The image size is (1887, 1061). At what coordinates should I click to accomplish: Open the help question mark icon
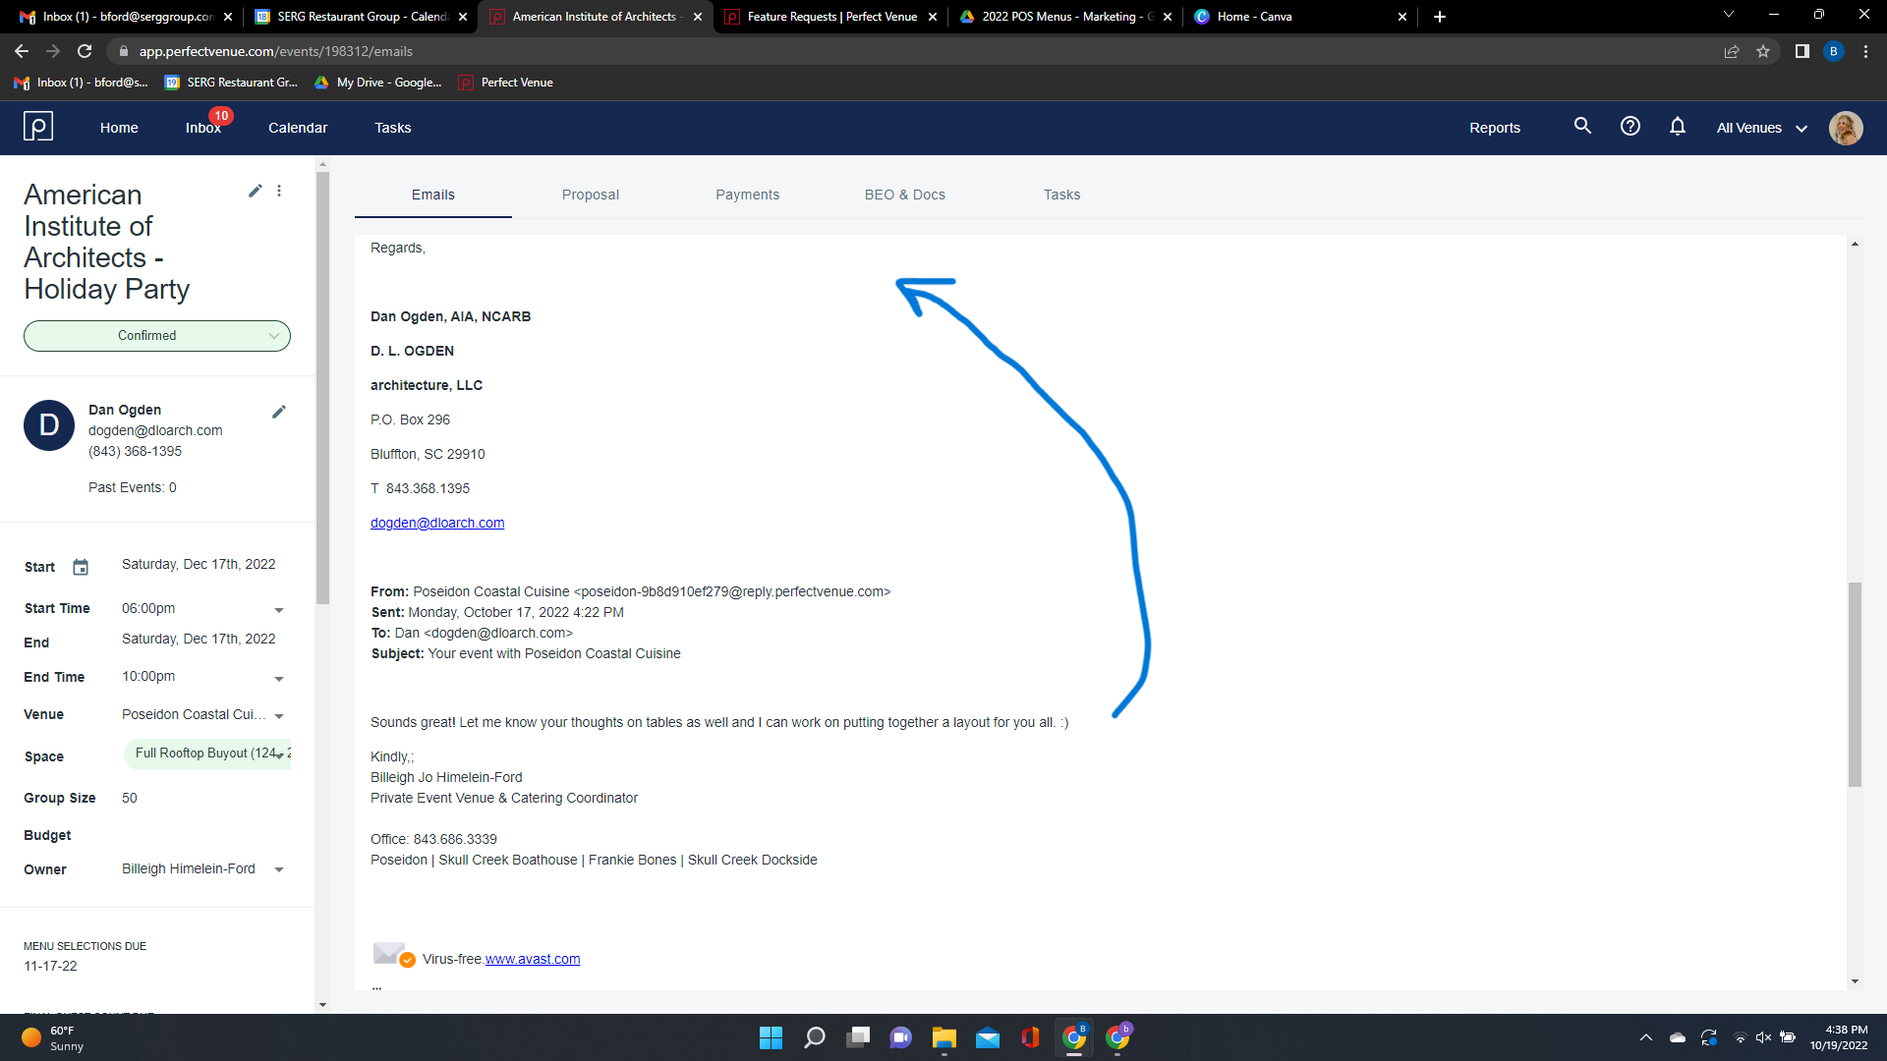point(1630,127)
